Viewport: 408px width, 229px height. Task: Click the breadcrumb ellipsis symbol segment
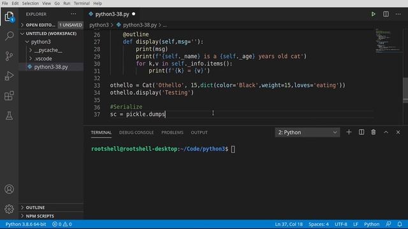[165, 25]
